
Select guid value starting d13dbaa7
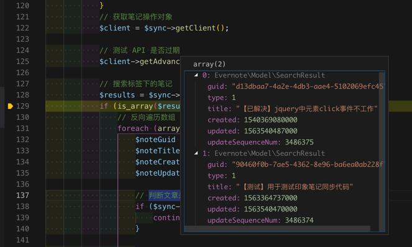[308, 86]
